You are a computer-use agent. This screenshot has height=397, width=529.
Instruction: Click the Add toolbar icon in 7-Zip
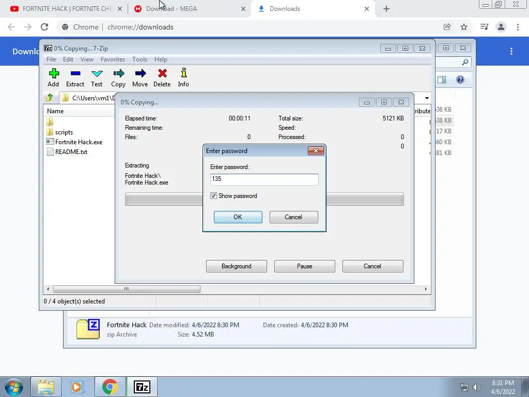tap(53, 78)
